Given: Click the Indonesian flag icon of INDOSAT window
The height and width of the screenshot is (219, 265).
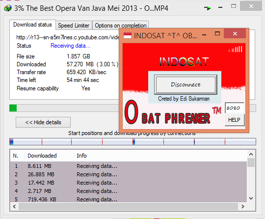Looking at the screenshot, I should click(x=128, y=35).
